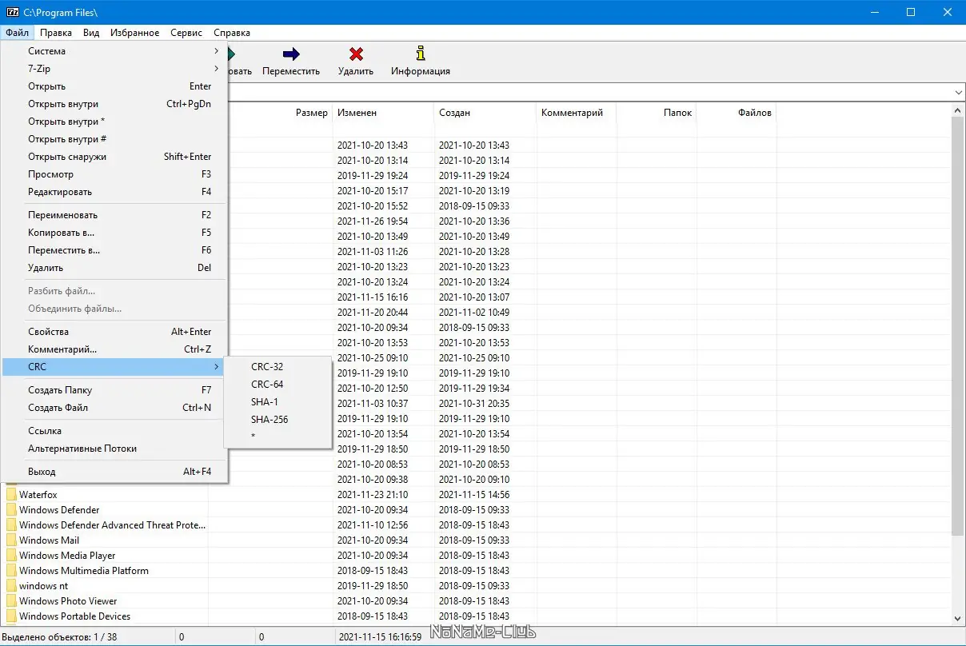Click the vertical scrollbar thumb

click(x=958, y=325)
